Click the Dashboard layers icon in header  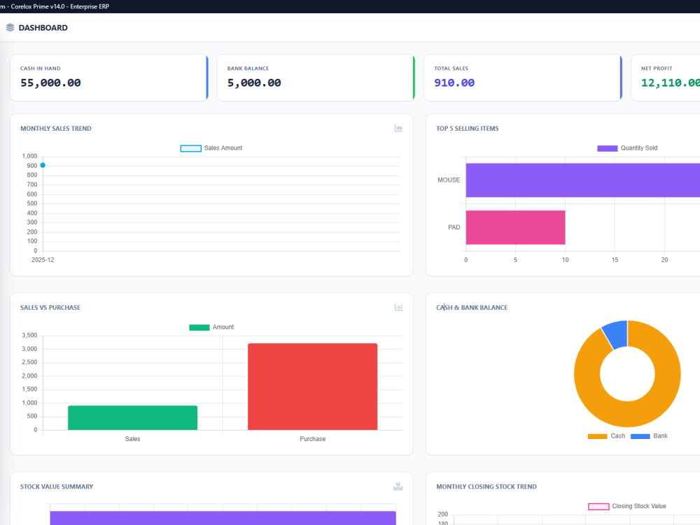(10, 28)
